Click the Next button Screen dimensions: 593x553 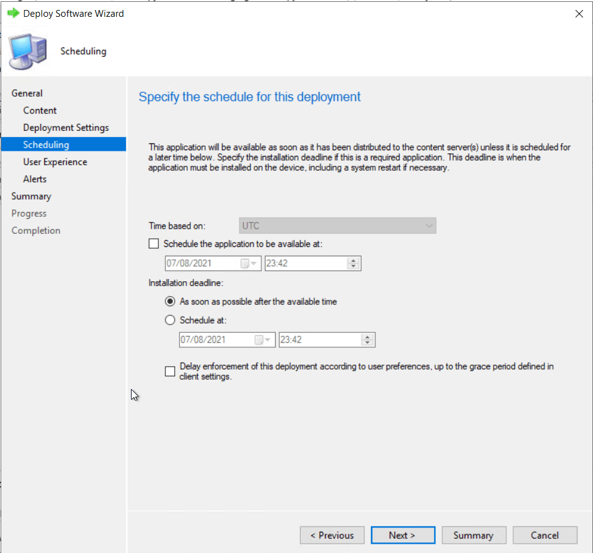point(402,535)
